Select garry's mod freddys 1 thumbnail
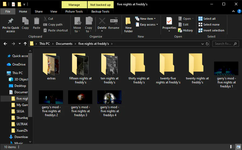 226,68
